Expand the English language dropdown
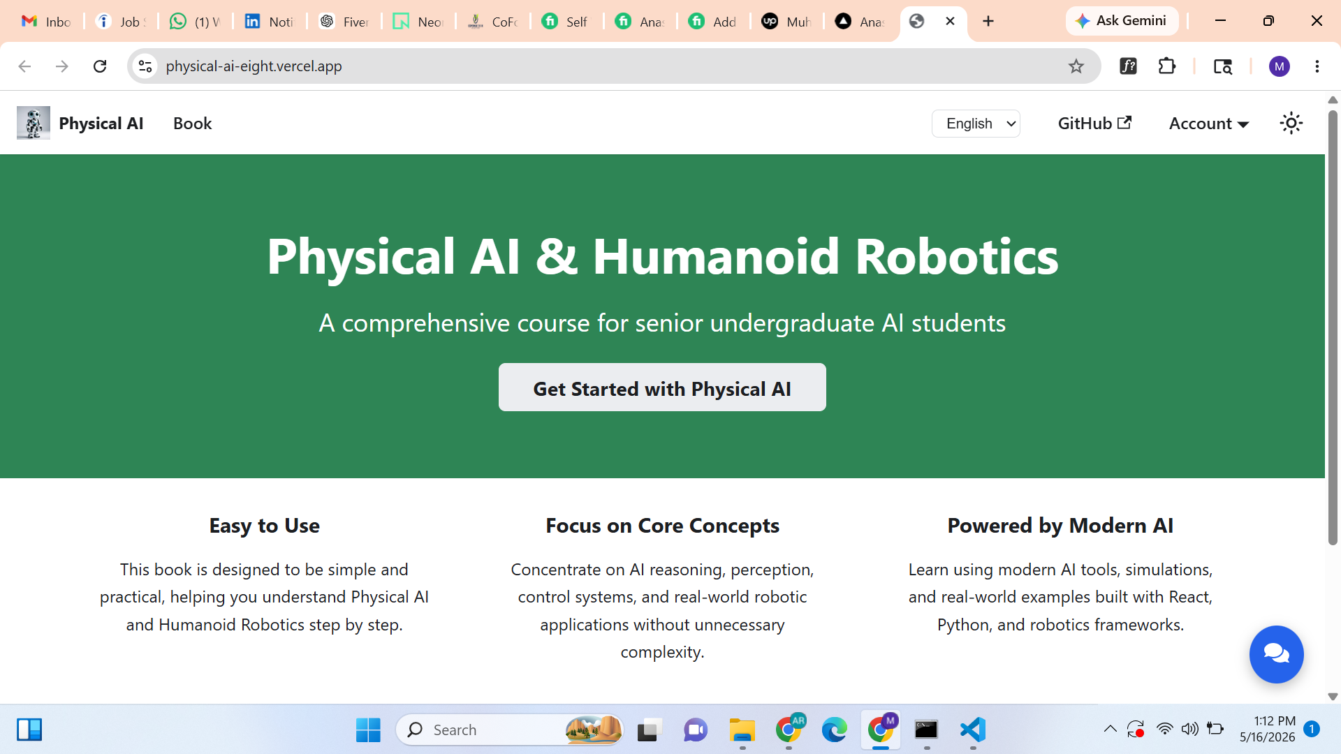 [976, 124]
